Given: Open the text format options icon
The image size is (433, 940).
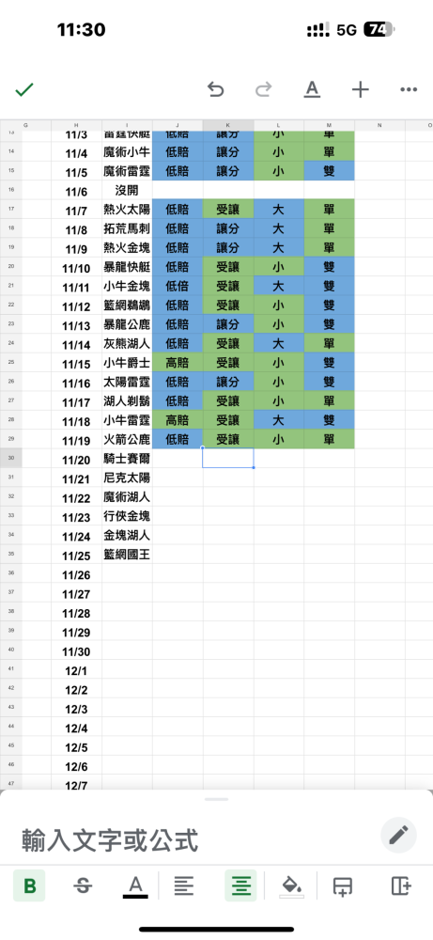Looking at the screenshot, I should [x=312, y=90].
